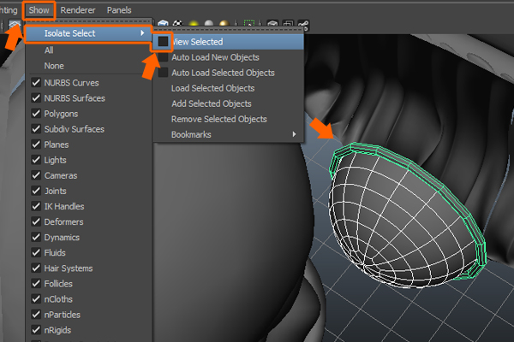The image size is (514, 342).
Task: Click the X-Ray cube toolbar icon
Action: click(273, 23)
